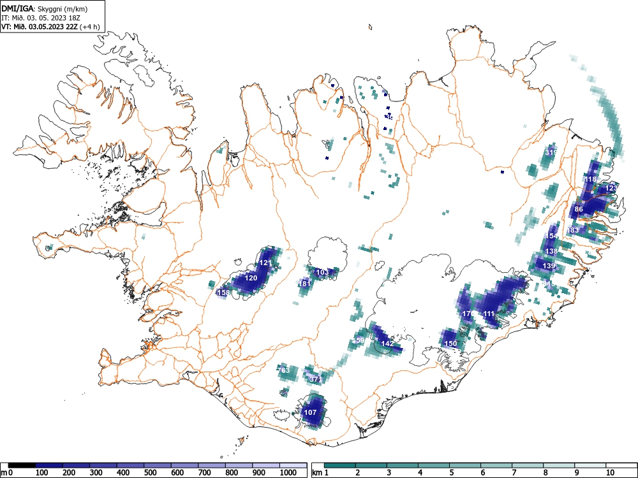Click the visibility value label 86
Screen dimensions: 638x478
[x=578, y=209]
